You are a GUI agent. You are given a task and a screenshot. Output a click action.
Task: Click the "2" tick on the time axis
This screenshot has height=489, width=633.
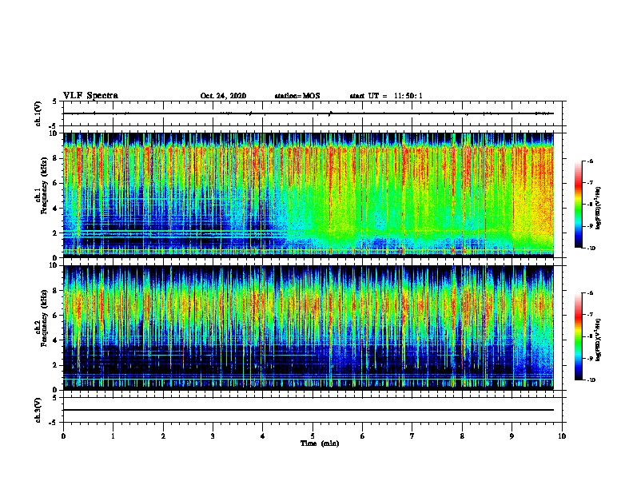pos(163,436)
